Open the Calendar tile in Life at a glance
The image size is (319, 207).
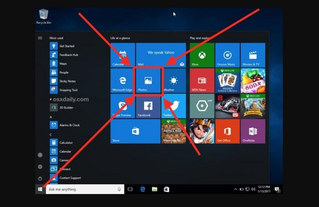tap(123, 55)
